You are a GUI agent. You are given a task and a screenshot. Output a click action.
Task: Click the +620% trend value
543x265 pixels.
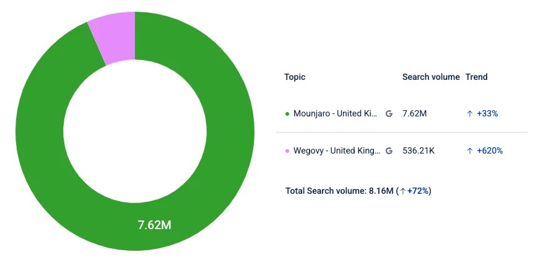point(490,150)
